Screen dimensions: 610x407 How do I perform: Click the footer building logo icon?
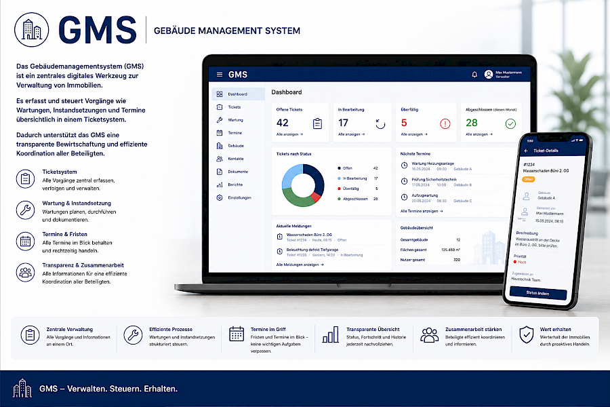(x=22, y=388)
